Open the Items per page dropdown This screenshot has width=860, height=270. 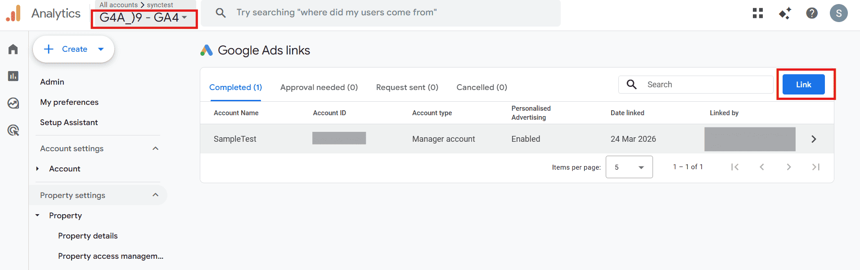tap(629, 167)
